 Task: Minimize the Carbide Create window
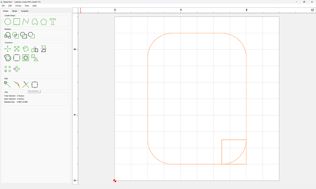pos(297,2)
